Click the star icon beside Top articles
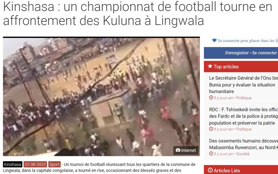This screenshot has width=278, height=174. pos(210,66)
